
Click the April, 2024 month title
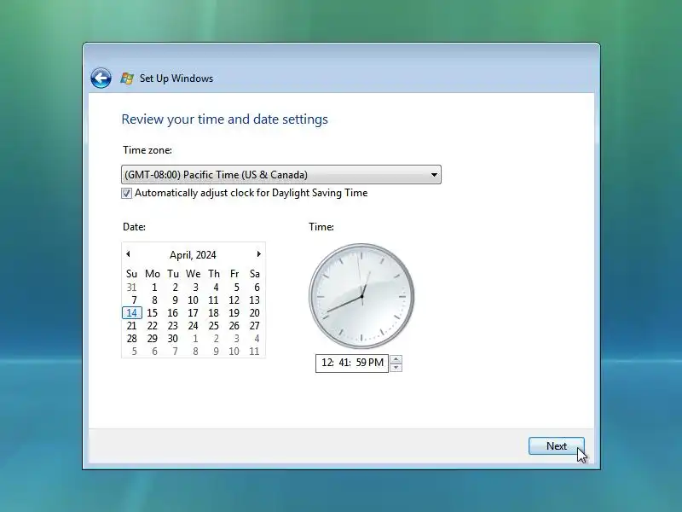pyautogui.click(x=193, y=254)
